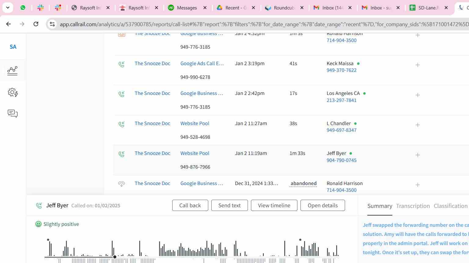Select the '1m 33s' duration cell
The height and width of the screenshot is (263, 469).
pyautogui.click(x=297, y=153)
